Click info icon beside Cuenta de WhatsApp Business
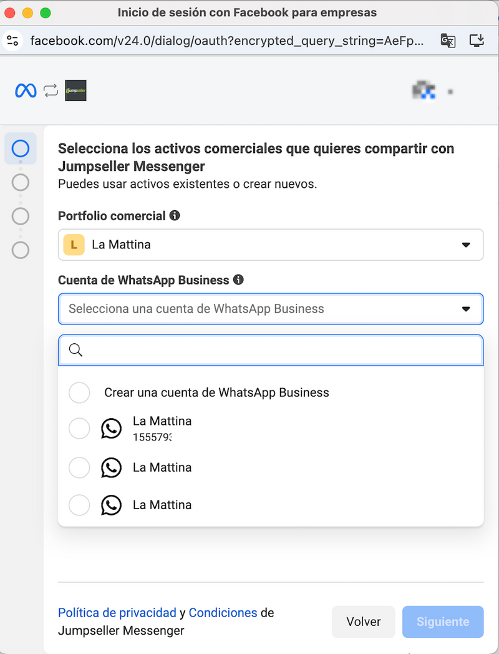499x654 pixels. point(238,280)
